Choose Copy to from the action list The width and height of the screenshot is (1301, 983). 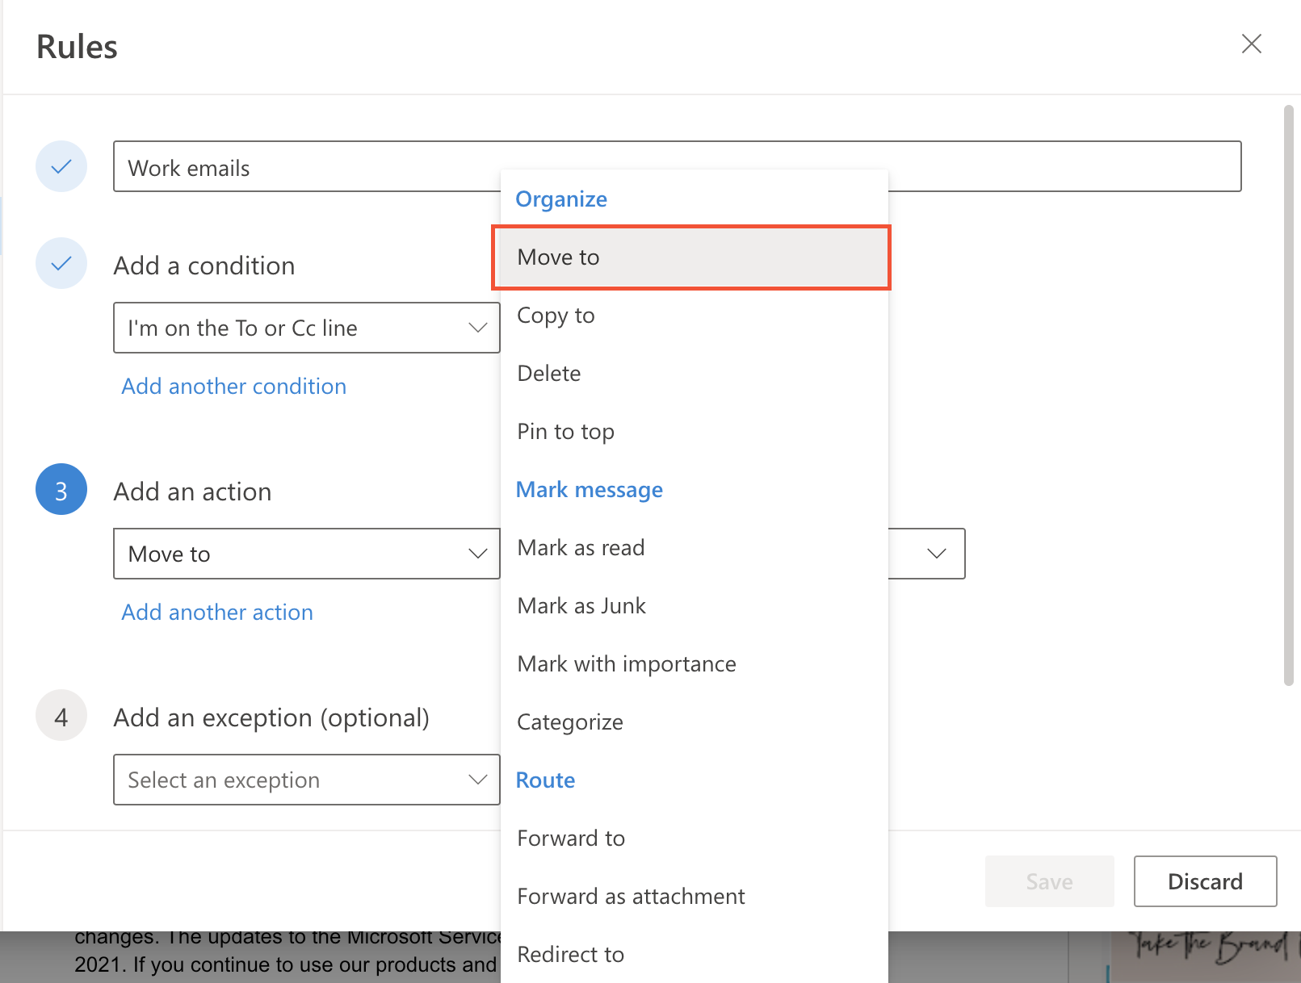click(x=556, y=316)
